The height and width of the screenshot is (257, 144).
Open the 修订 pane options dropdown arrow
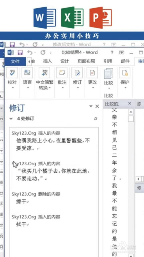(x=91, y=106)
